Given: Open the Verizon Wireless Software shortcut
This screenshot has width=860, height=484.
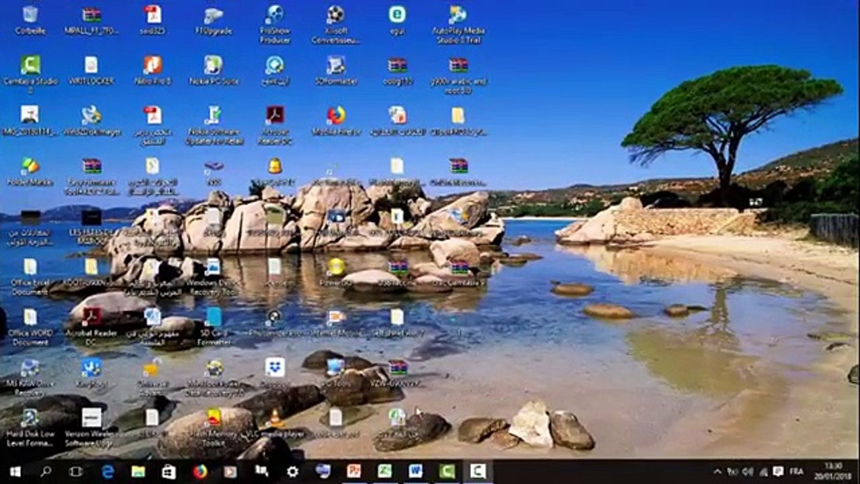Looking at the screenshot, I should tap(91, 428).
